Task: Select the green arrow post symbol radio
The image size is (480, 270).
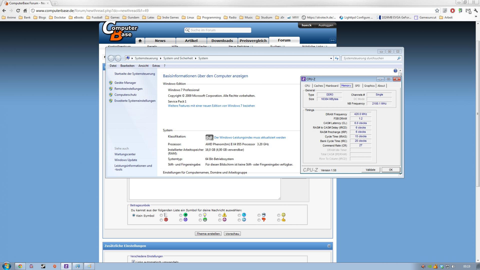Action: click(181, 215)
